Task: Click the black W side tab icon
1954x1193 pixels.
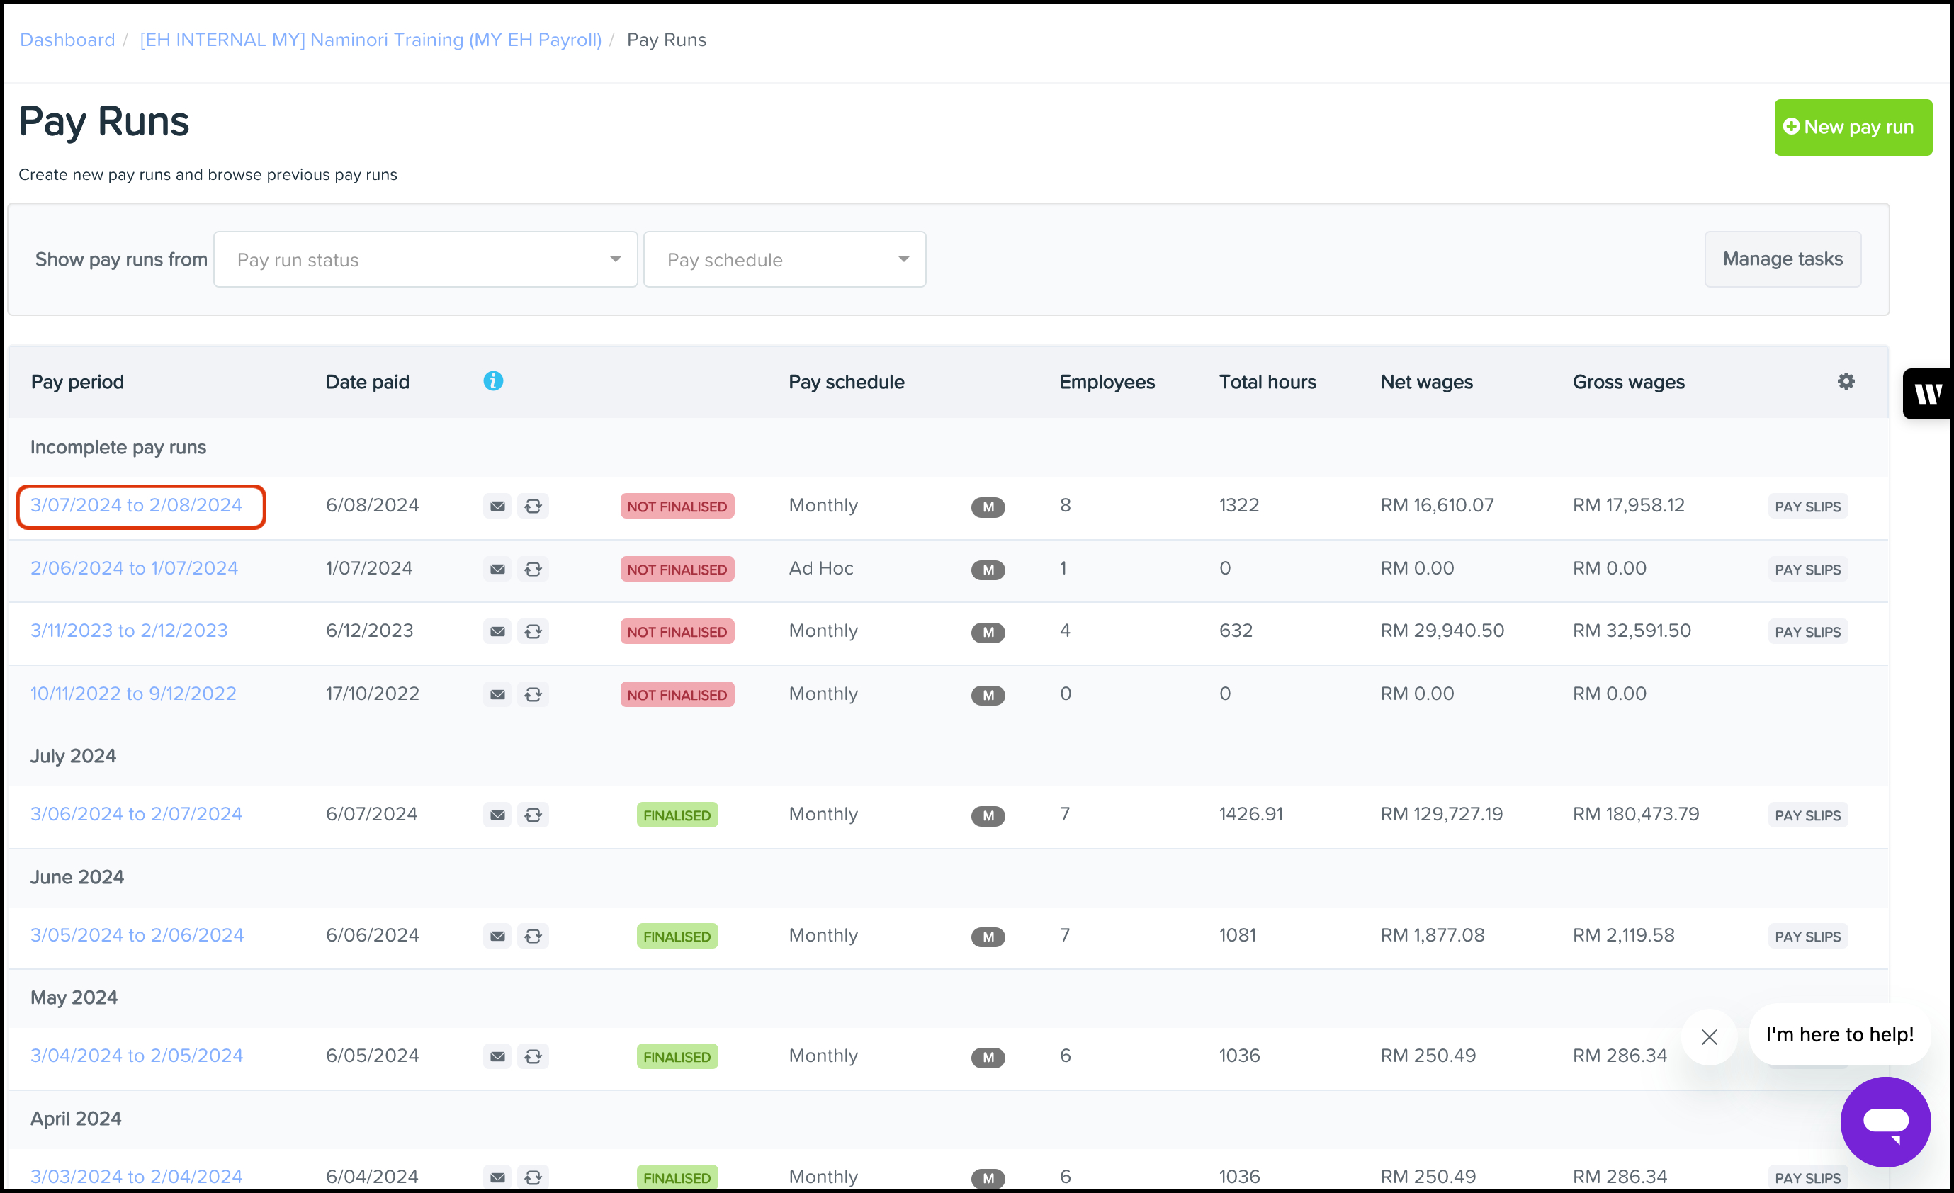Action: click(1928, 393)
